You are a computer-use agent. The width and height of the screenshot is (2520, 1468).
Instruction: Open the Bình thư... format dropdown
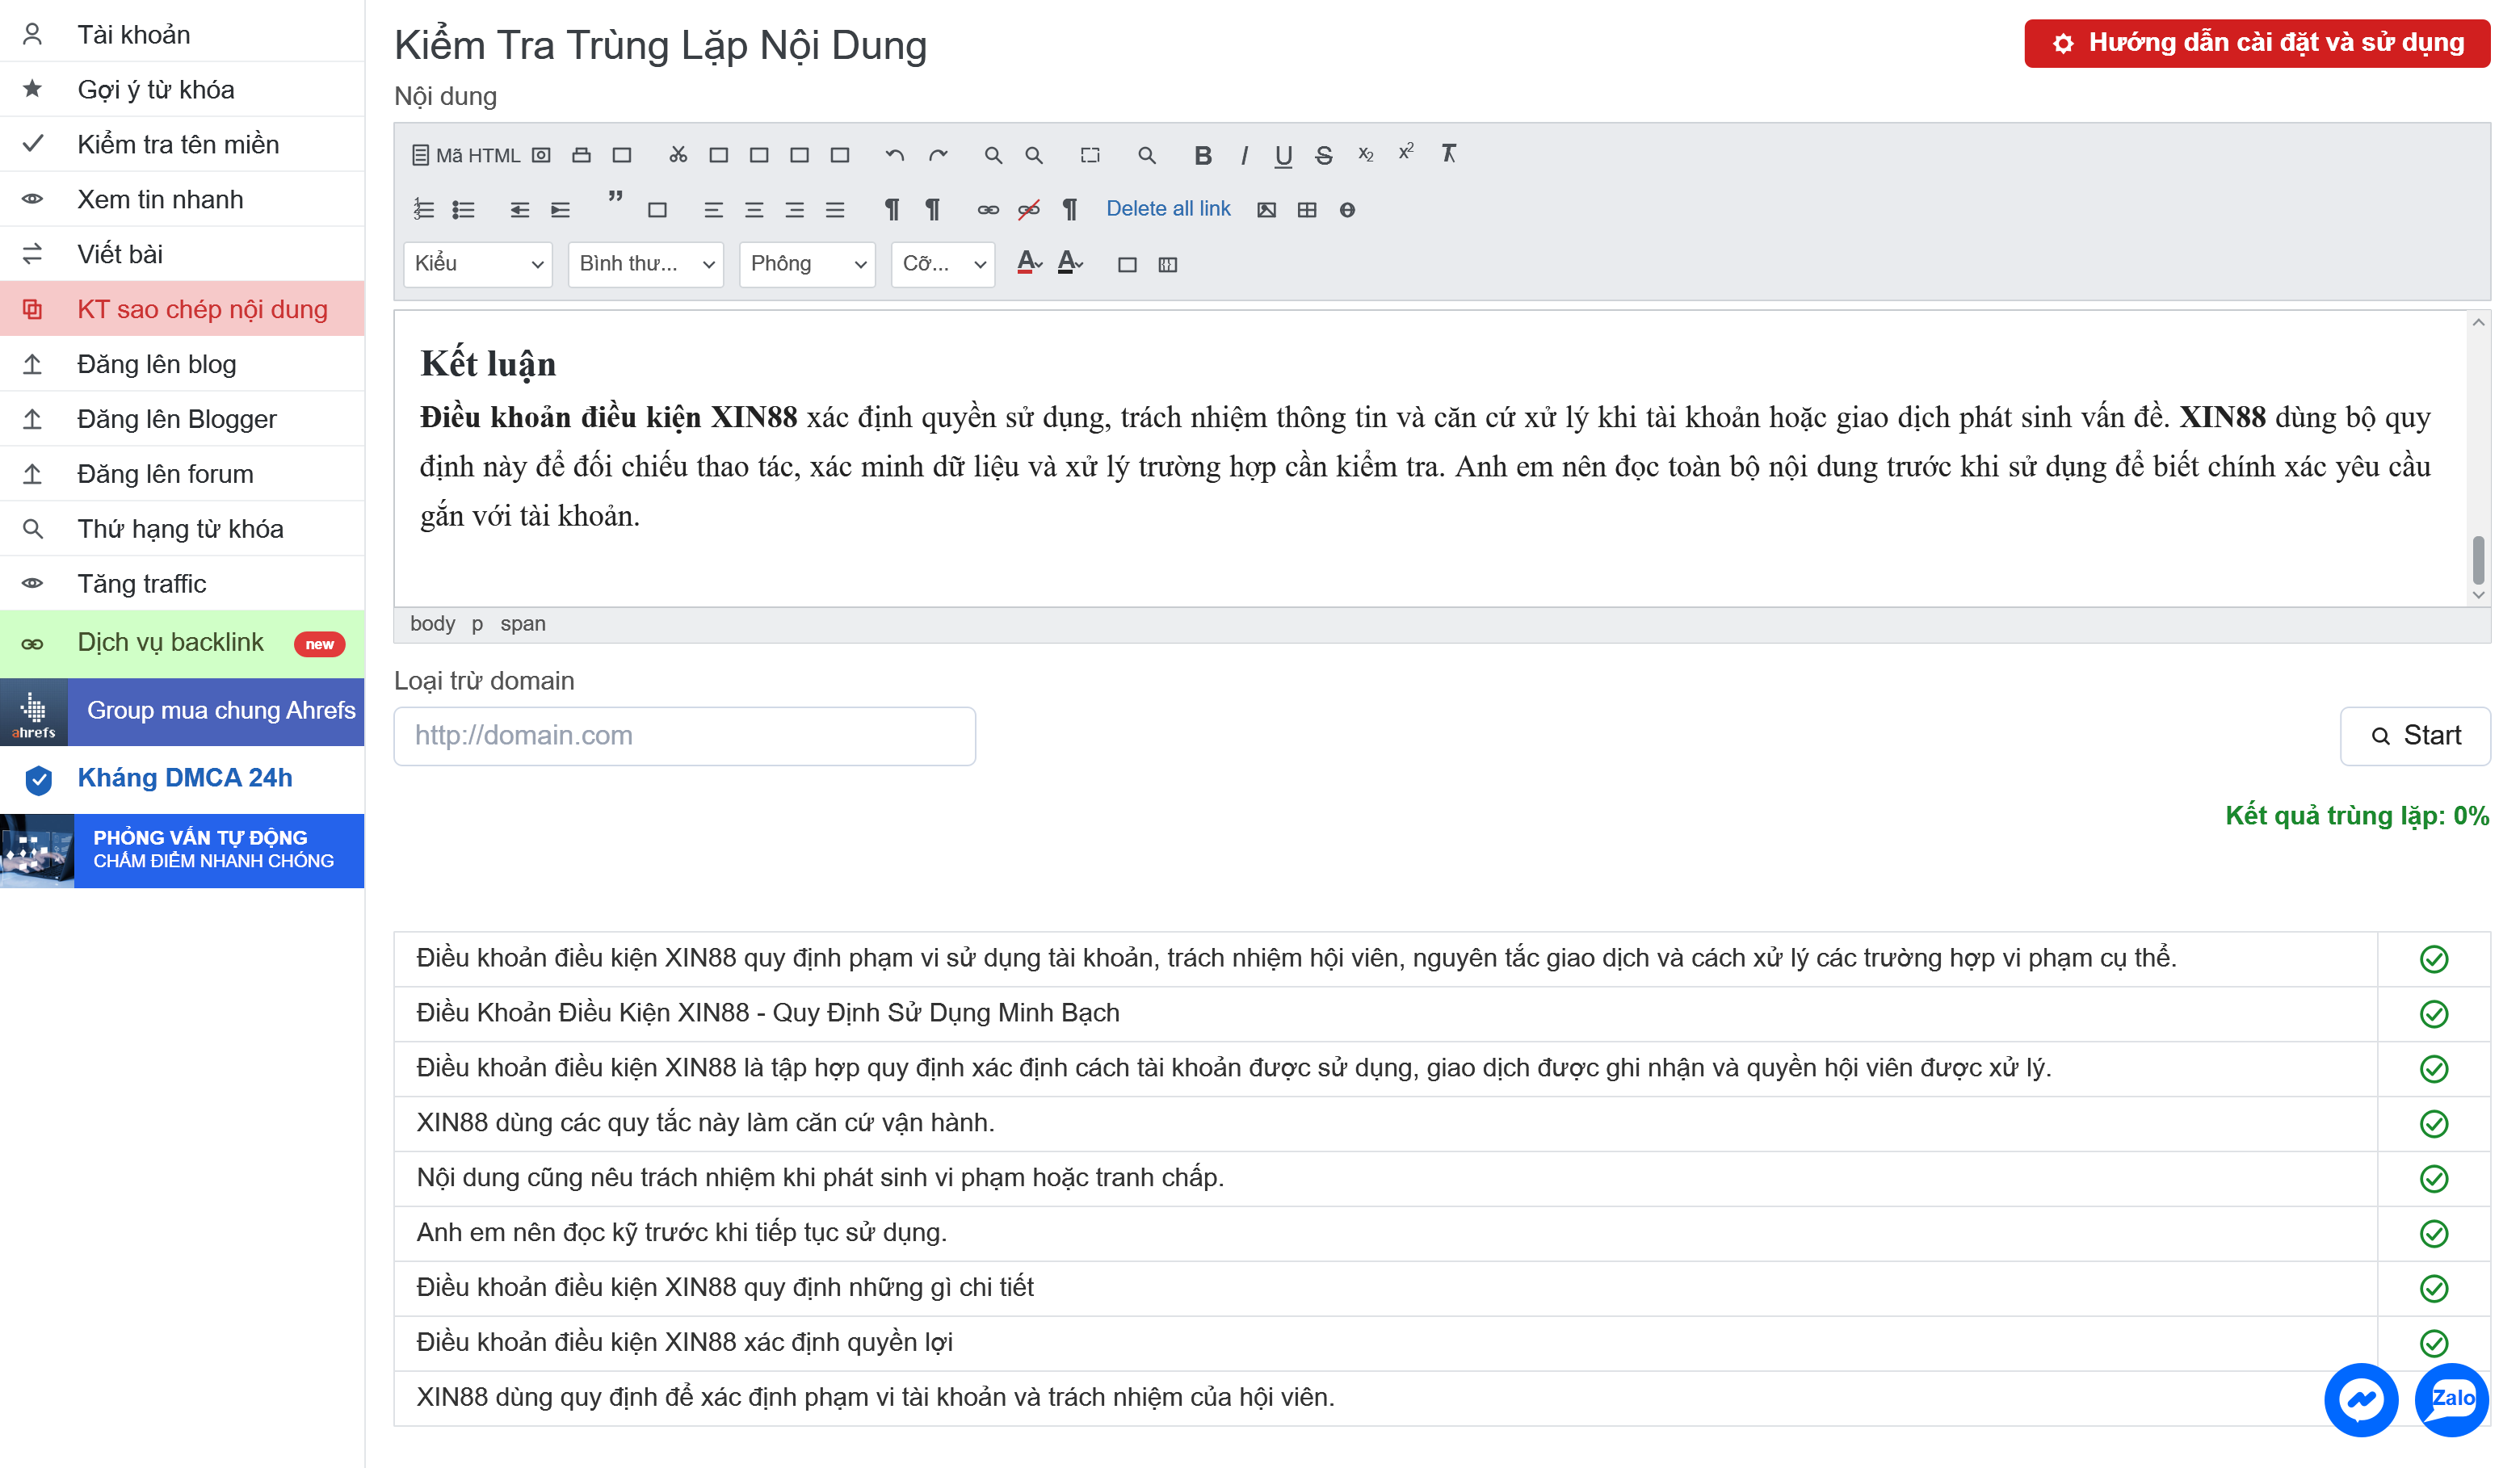tap(646, 264)
